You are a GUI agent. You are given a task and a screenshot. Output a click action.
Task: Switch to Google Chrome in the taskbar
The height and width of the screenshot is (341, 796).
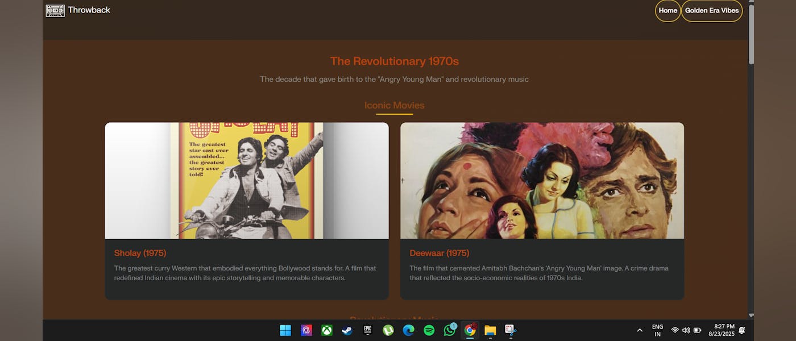click(x=470, y=330)
